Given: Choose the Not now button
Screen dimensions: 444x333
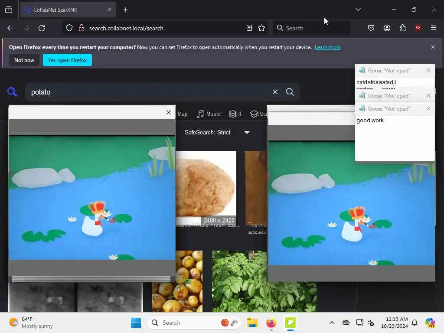Looking at the screenshot, I should [x=24, y=60].
